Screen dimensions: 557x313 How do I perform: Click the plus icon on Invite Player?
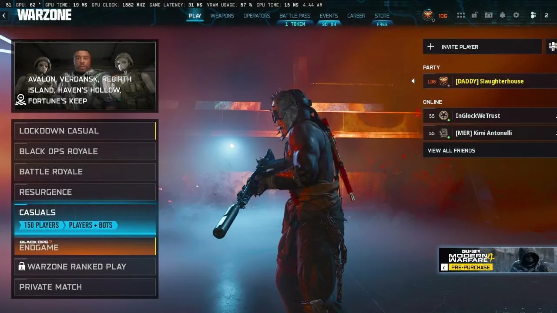(x=431, y=47)
